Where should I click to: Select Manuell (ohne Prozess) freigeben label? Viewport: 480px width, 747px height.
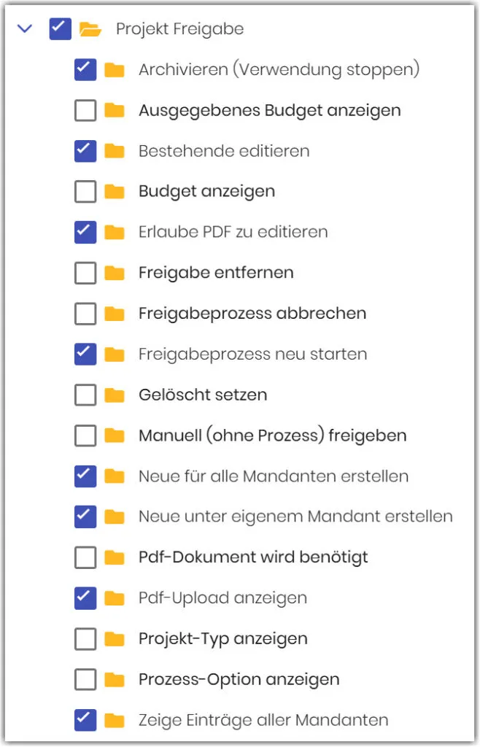coord(272,436)
